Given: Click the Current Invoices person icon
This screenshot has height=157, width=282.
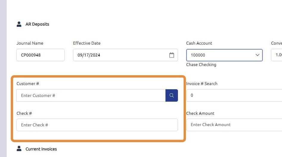Looking at the screenshot, I should [x=19, y=149].
